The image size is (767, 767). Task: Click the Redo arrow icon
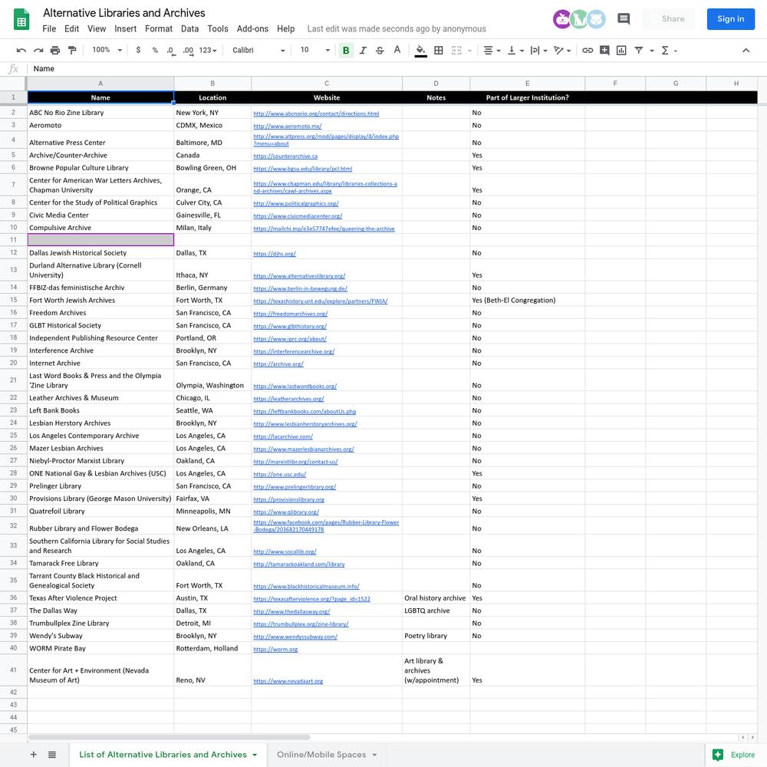pyautogui.click(x=38, y=51)
